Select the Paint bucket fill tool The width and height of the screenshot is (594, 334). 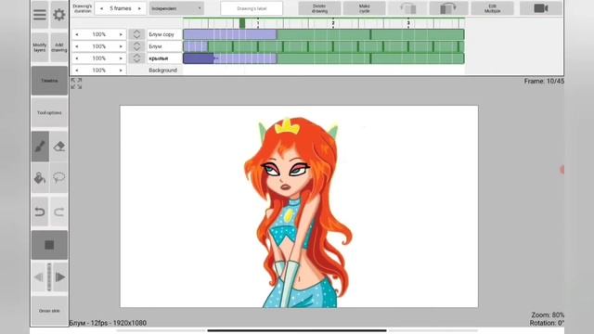(40, 177)
